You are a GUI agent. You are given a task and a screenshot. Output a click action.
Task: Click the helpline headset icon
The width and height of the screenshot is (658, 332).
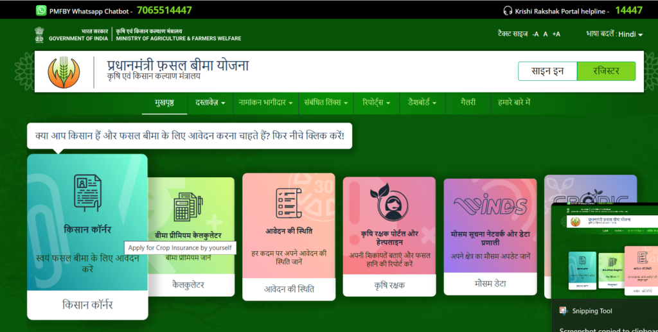point(508,11)
